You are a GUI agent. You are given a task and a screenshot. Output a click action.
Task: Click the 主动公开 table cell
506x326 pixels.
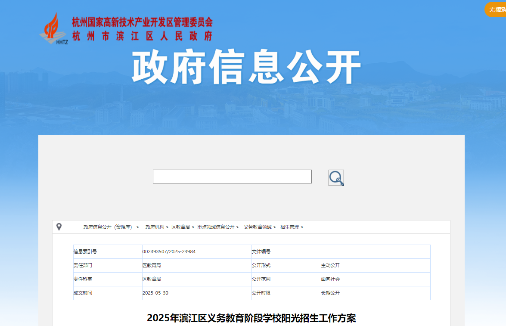[330, 265]
